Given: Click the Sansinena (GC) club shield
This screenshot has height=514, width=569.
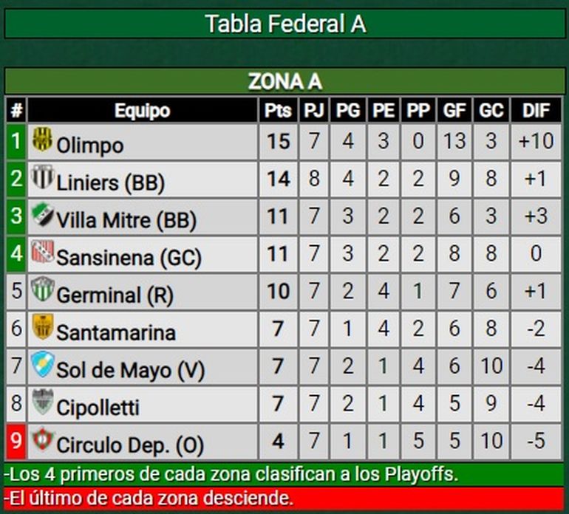Looking at the screenshot, I should coord(42,253).
